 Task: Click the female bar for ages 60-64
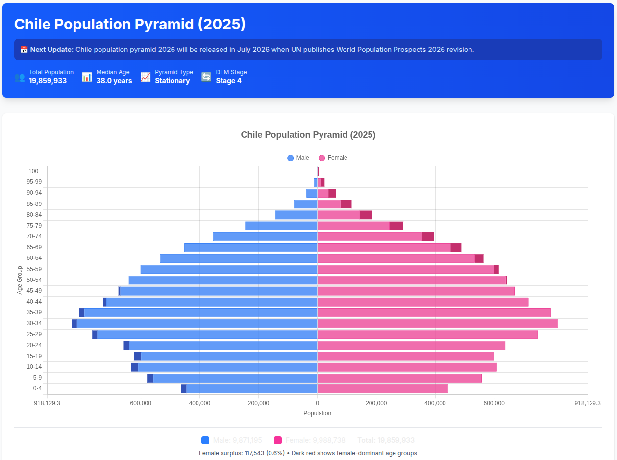pyautogui.click(x=396, y=258)
